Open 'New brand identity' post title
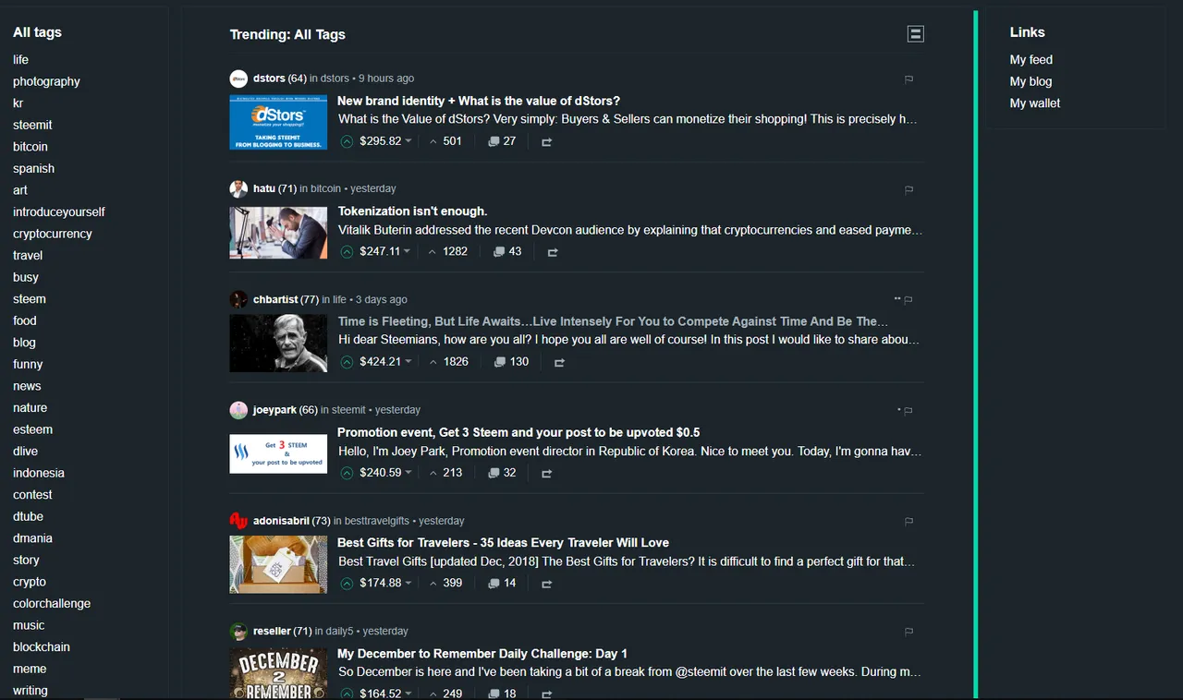This screenshot has height=700, width=1183. [479, 101]
